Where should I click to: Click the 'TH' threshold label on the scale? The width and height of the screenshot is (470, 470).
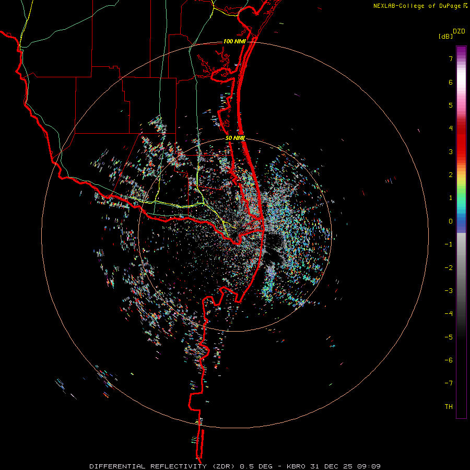tap(449, 407)
